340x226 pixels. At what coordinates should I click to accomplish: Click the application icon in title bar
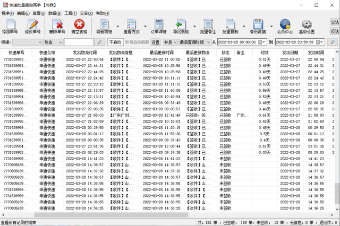pos(5,5)
